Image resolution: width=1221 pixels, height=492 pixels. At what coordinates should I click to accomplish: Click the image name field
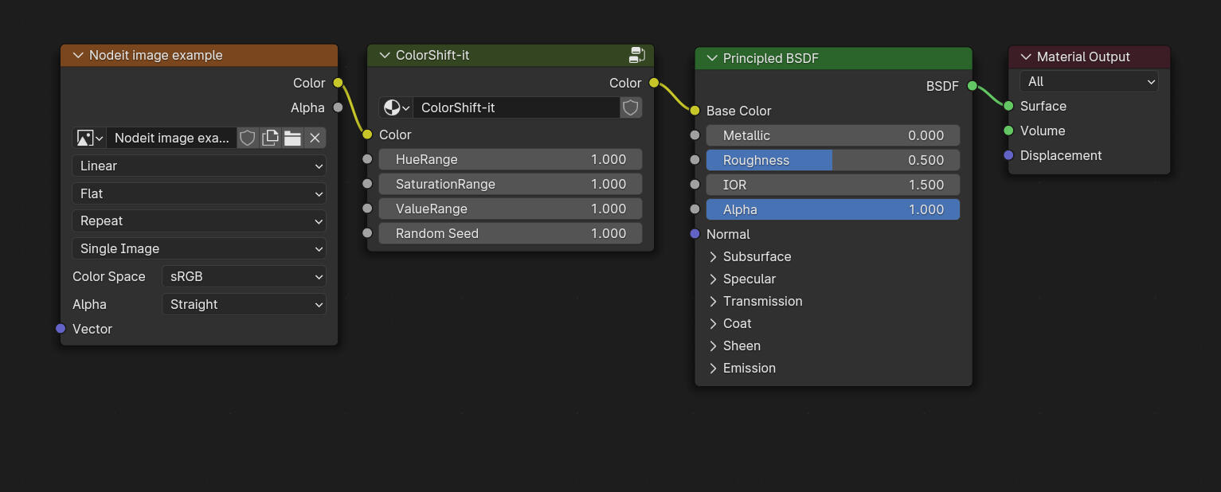point(171,138)
